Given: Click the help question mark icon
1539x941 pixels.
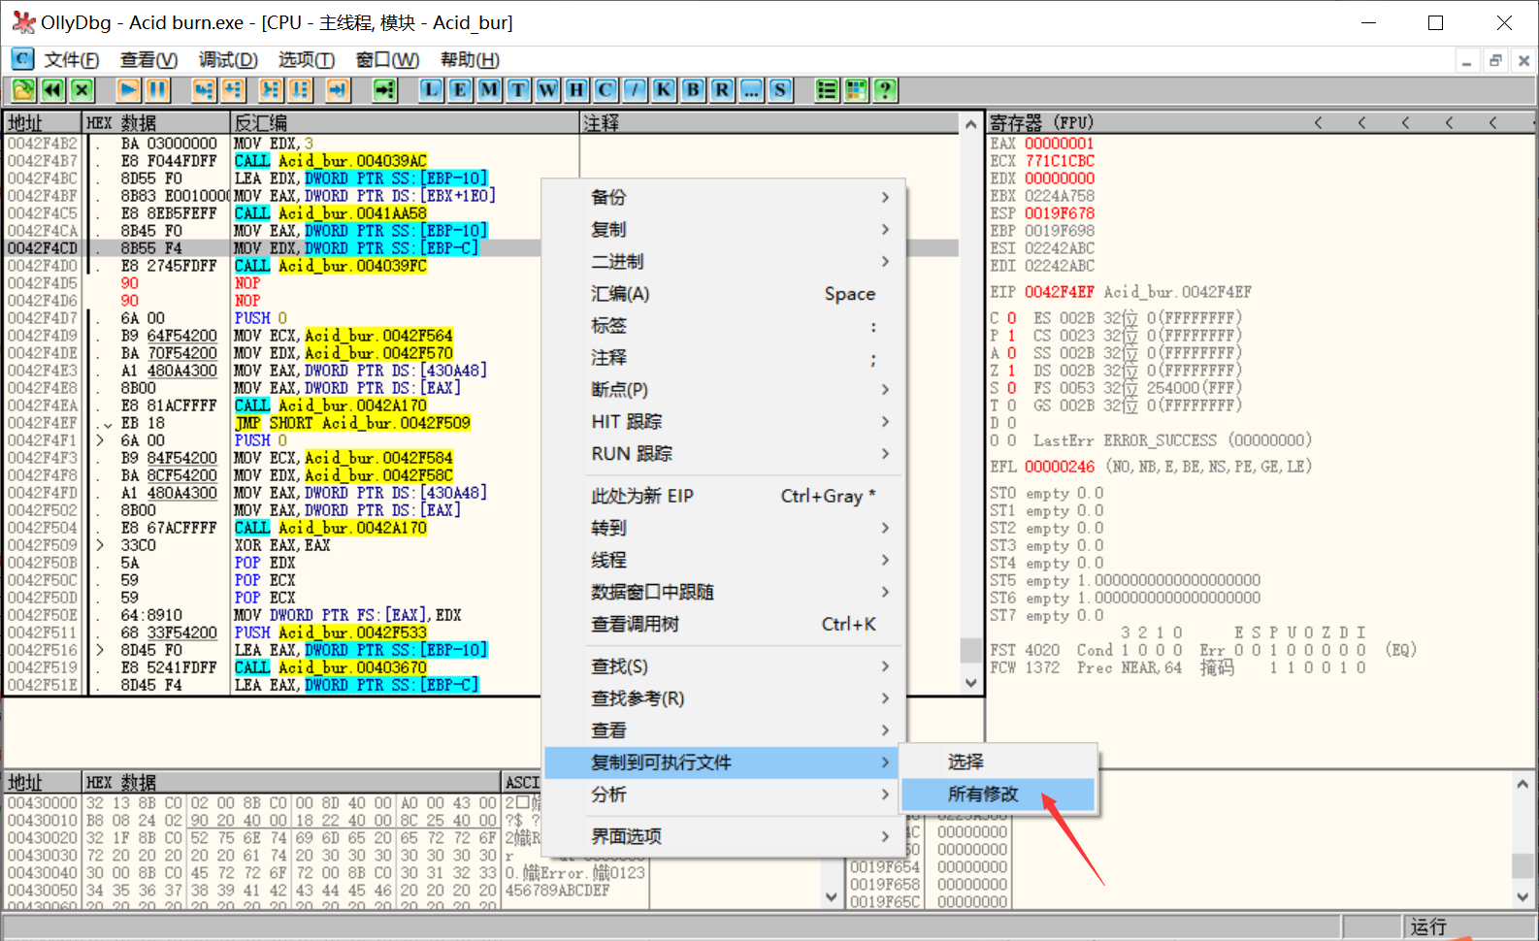Looking at the screenshot, I should (885, 90).
